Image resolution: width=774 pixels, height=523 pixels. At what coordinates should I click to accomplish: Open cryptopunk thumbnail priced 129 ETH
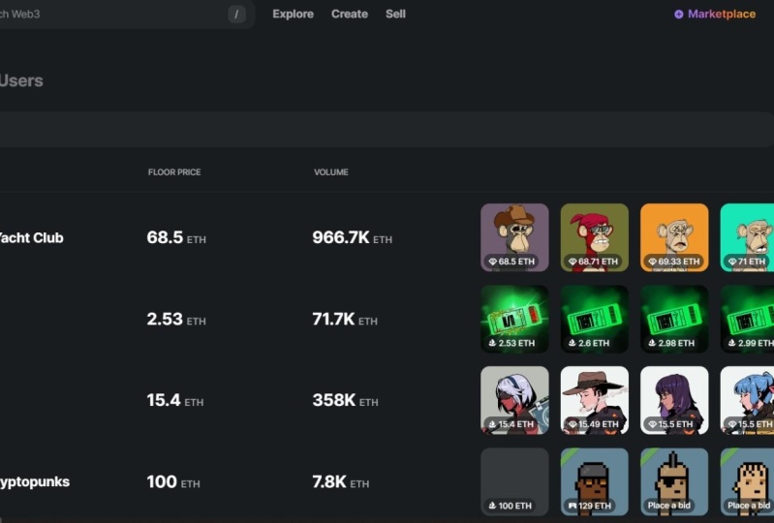click(595, 481)
